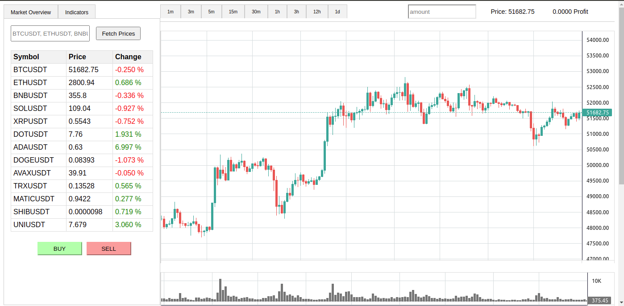
Task: Switch to the Indicators tab
Action: [77, 12]
